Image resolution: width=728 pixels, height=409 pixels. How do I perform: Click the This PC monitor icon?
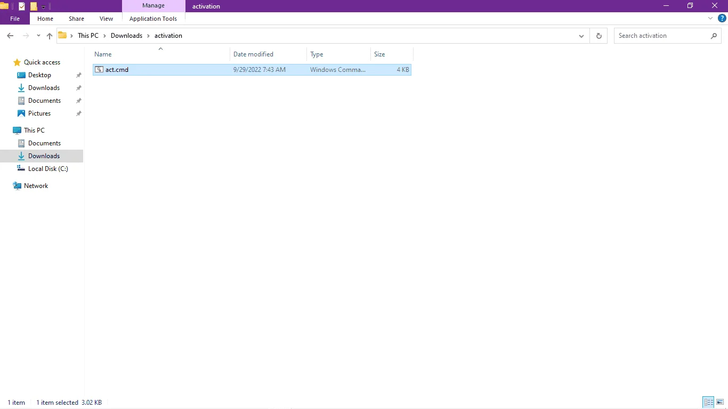click(x=17, y=130)
